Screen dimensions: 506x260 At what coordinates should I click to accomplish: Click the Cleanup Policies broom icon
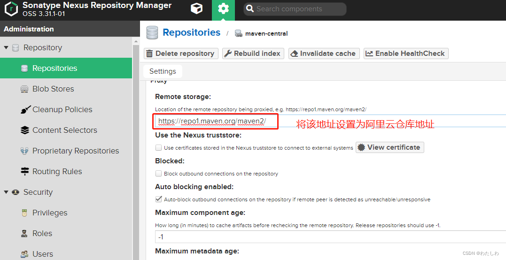coord(25,109)
